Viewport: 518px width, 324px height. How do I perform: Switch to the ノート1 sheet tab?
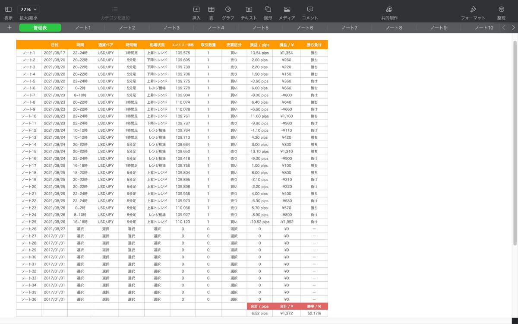(x=83, y=28)
